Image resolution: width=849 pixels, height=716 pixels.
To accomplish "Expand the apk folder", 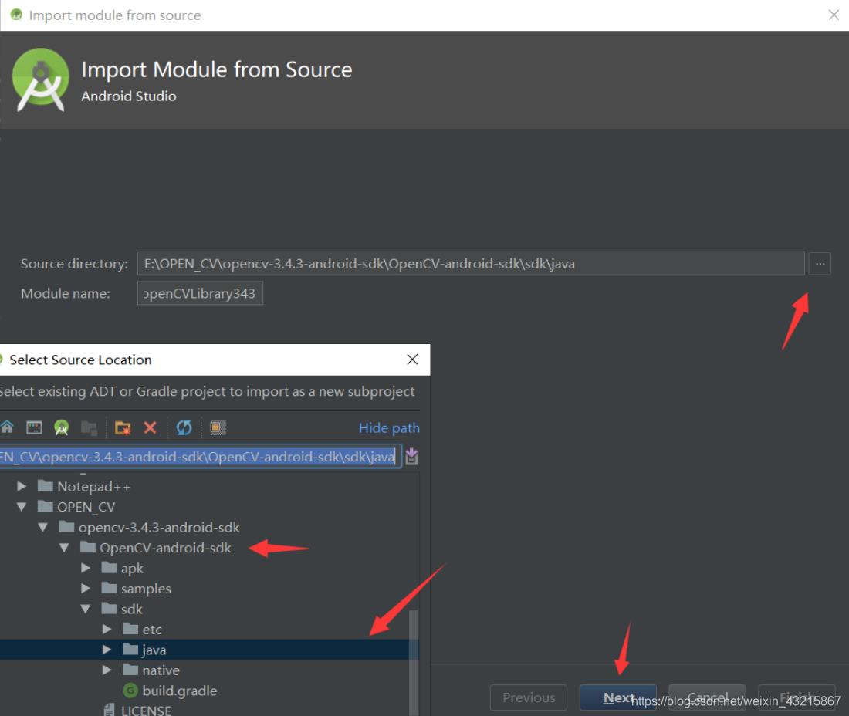I will click(86, 568).
